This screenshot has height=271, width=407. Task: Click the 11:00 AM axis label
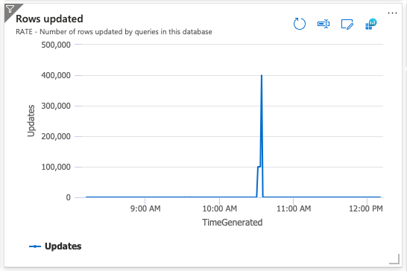(294, 208)
